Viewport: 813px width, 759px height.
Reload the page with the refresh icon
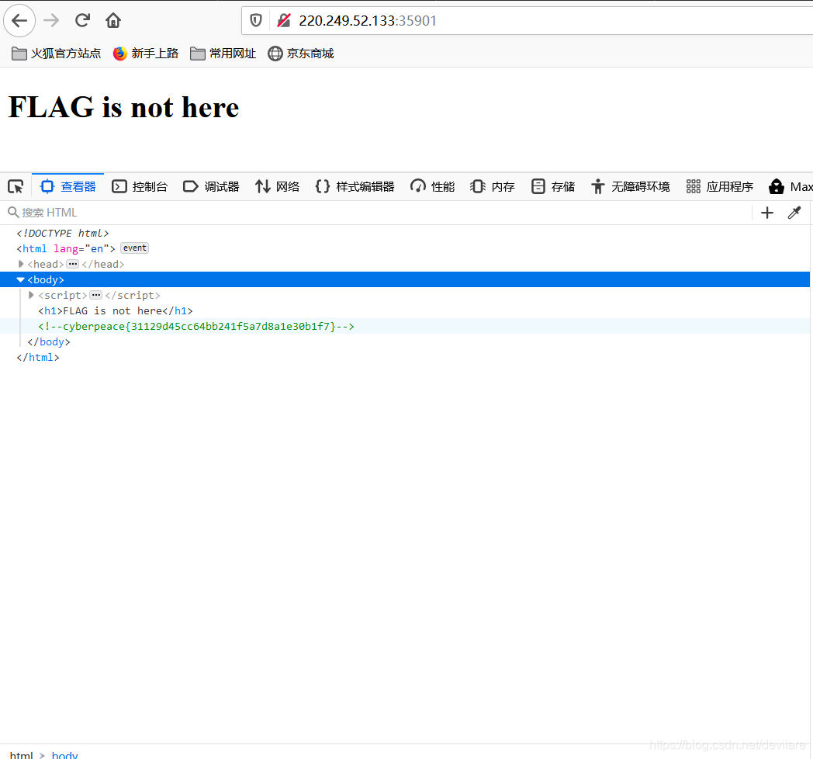click(x=82, y=21)
